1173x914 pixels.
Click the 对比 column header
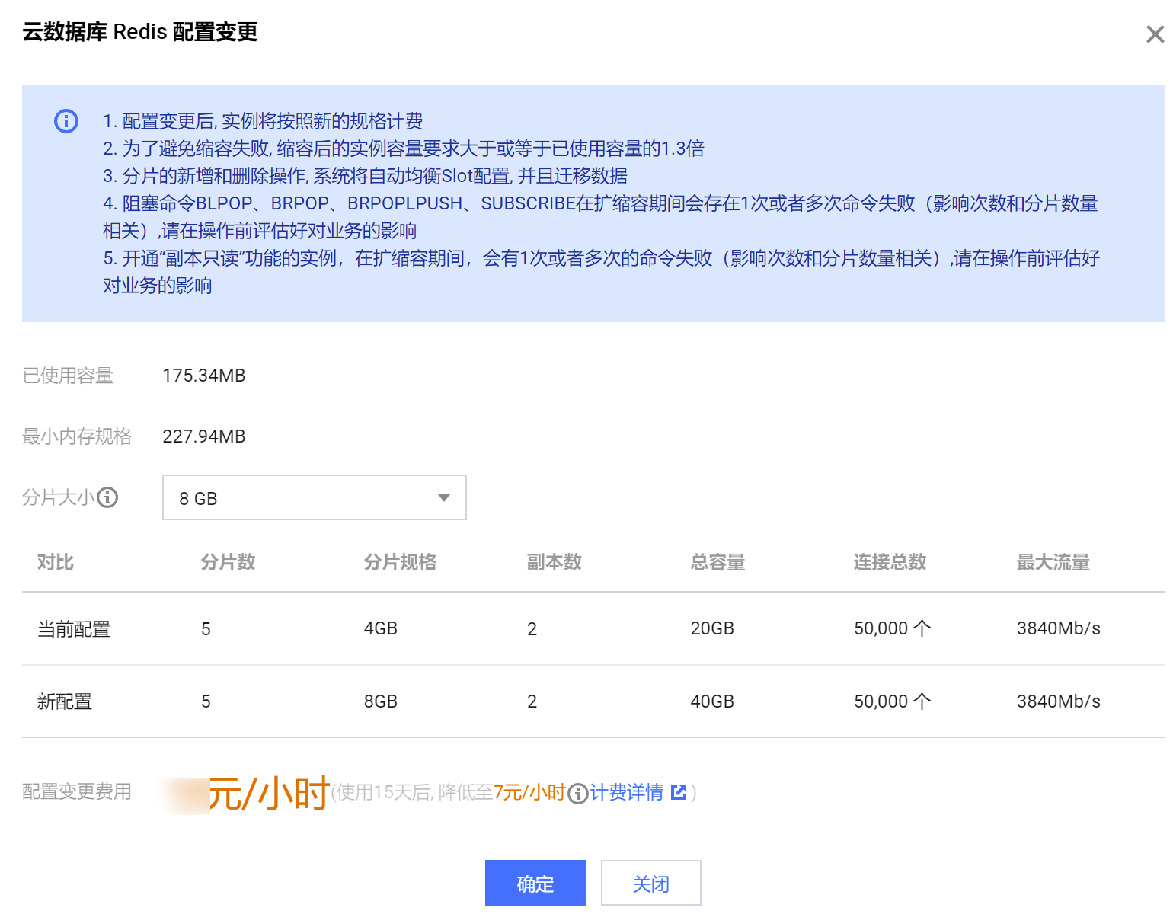click(x=56, y=562)
